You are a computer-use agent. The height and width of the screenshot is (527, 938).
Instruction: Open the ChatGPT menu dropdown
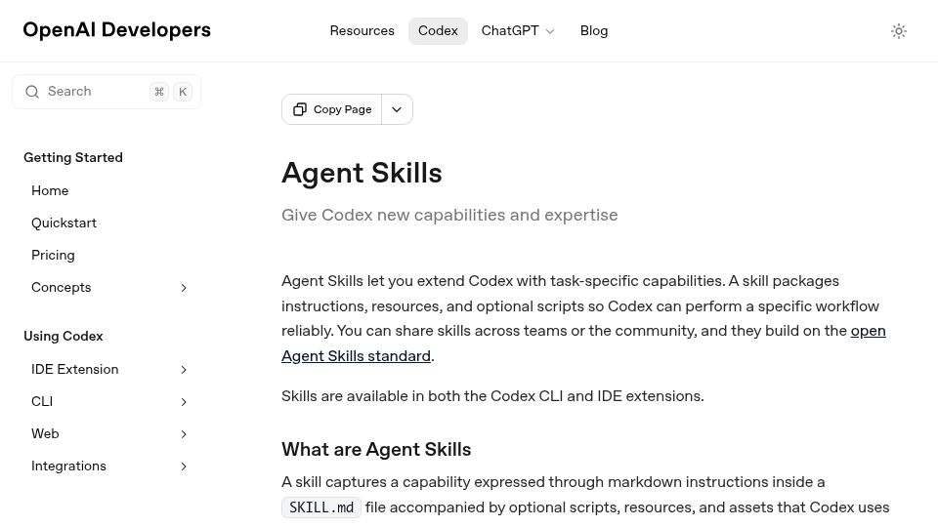[x=518, y=31]
